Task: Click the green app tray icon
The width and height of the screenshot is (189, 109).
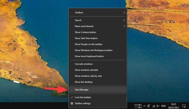Action: tap(149, 106)
